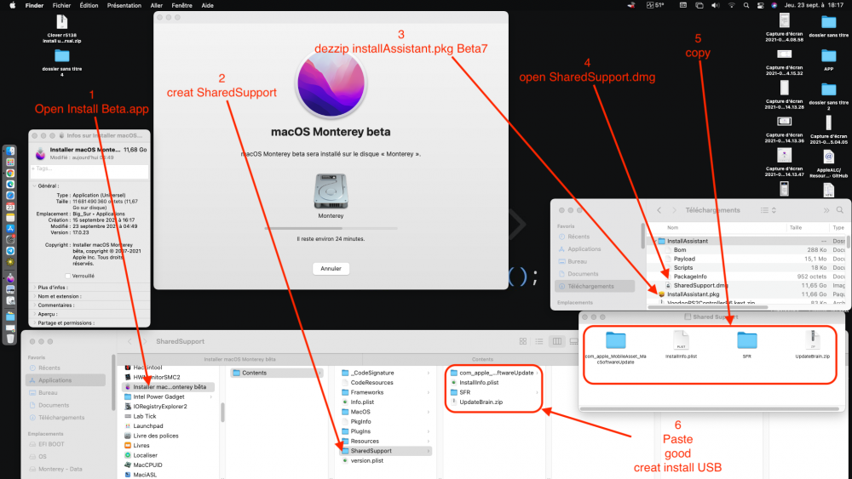Click search icon in Téléchargements window

(840, 210)
